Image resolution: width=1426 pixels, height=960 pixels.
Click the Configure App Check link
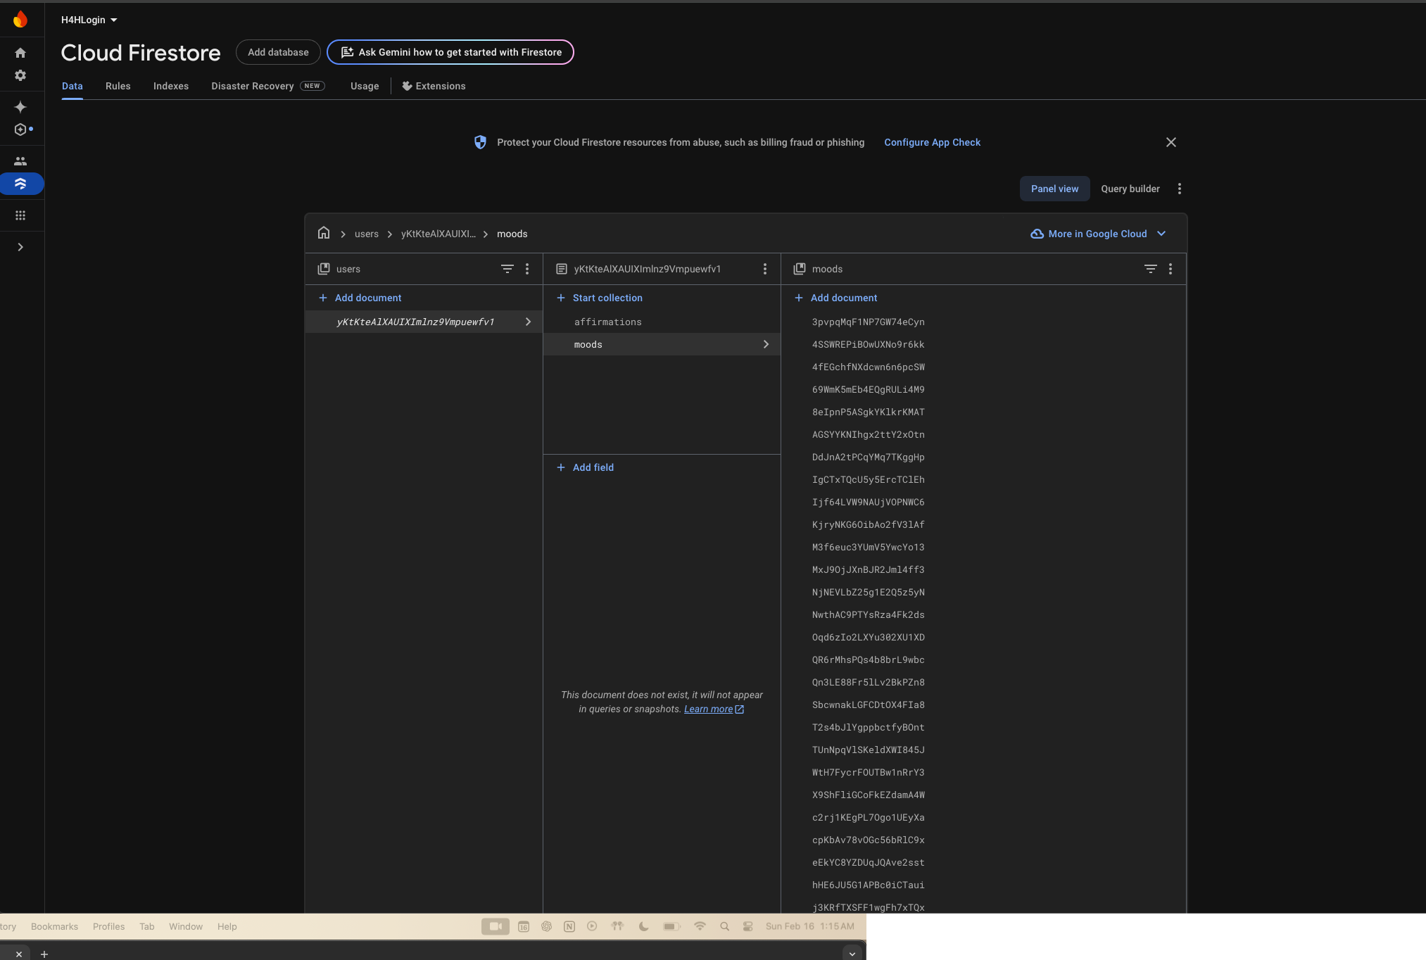(x=932, y=142)
